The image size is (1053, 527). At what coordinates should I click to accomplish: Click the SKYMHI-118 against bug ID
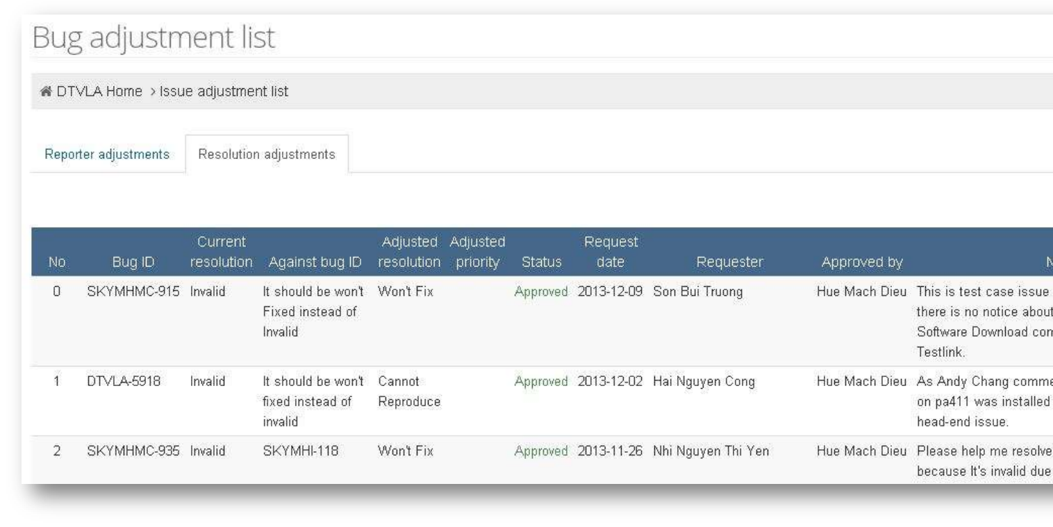click(302, 451)
